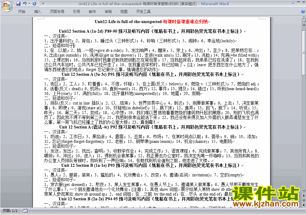Switch to the 引用 tab

tap(76, 12)
